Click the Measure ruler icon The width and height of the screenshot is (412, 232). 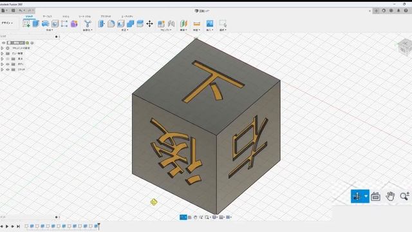[x=196, y=24]
